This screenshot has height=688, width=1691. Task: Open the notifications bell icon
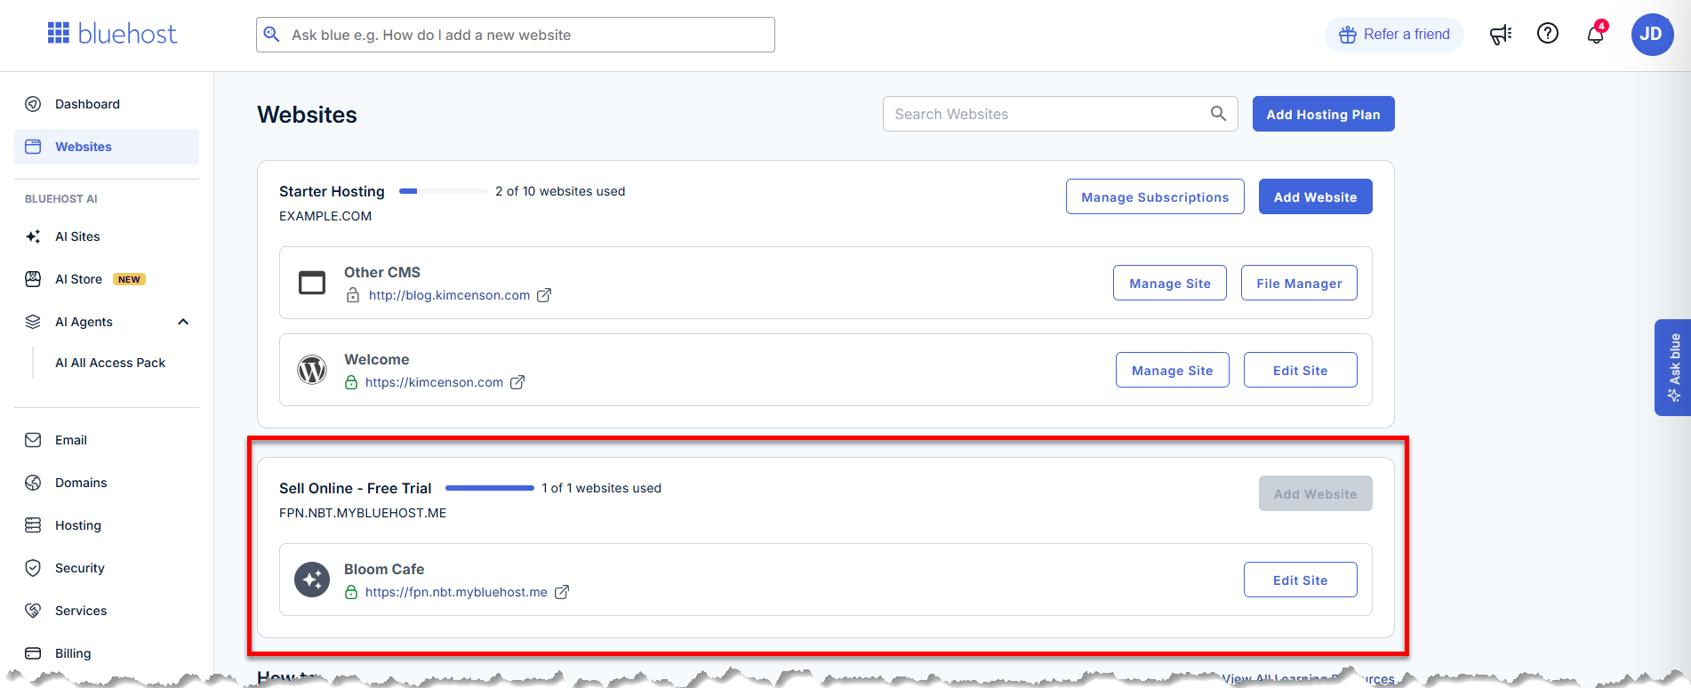point(1596,35)
